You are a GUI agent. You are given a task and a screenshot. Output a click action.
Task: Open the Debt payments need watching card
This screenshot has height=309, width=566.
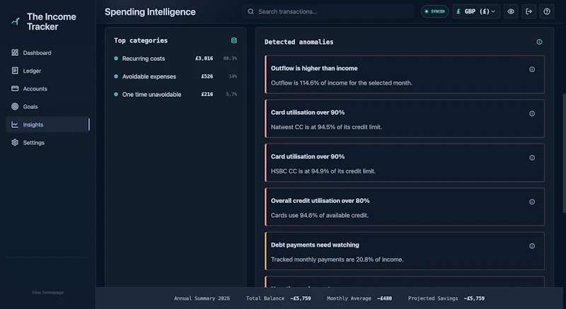[404, 251]
